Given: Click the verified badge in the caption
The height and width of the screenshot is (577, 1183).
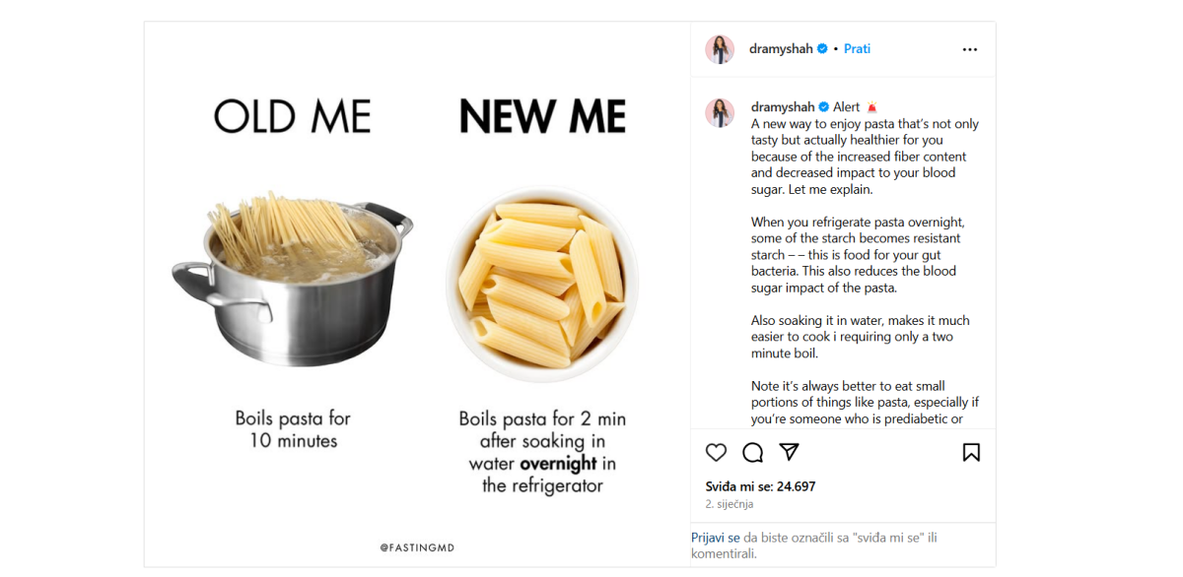Looking at the screenshot, I should pos(824,107).
